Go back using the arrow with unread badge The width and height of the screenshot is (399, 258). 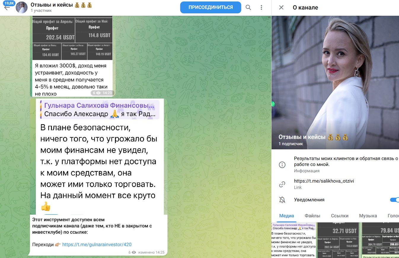[x=7, y=7]
